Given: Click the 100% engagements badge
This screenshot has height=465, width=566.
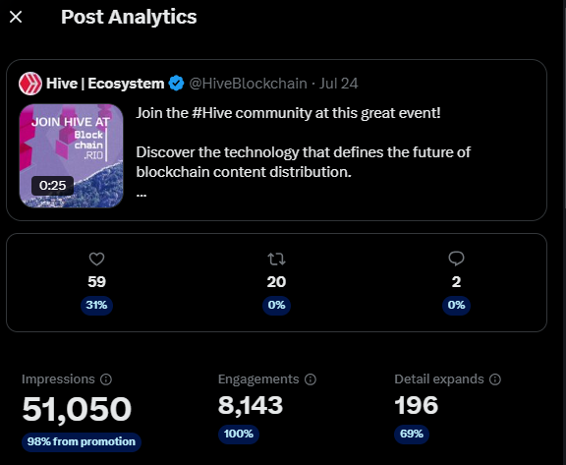Looking at the screenshot, I should [239, 434].
